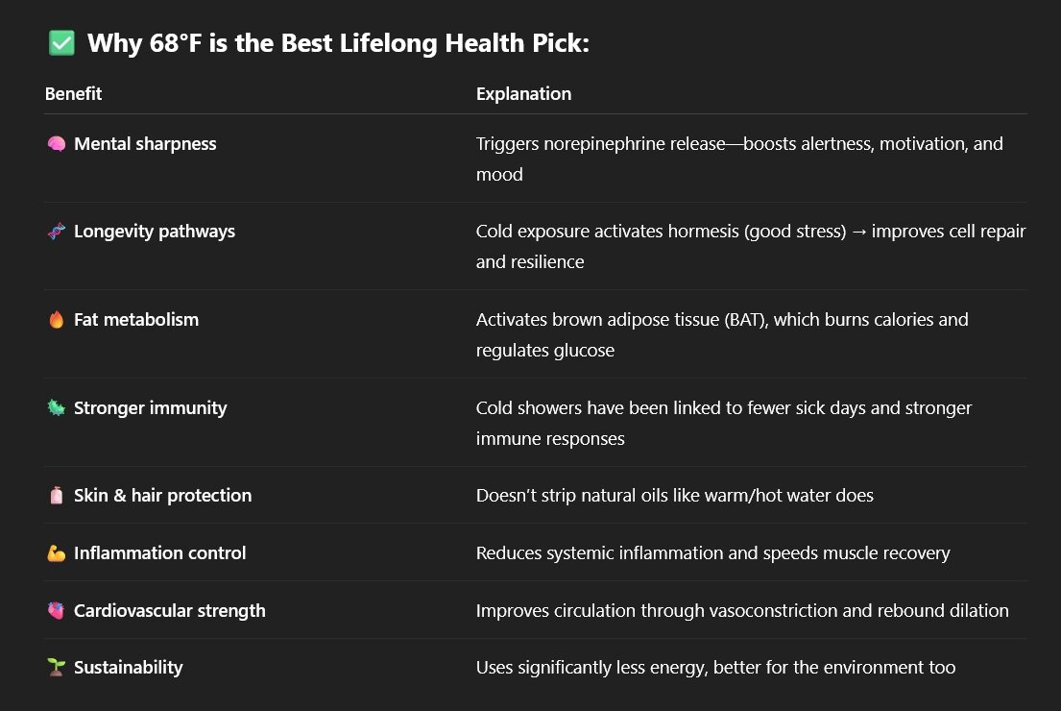The height and width of the screenshot is (711, 1061).
Task: Click the lotion bottle emoji for Skin & hair
Action: click(x=56, y=496)
